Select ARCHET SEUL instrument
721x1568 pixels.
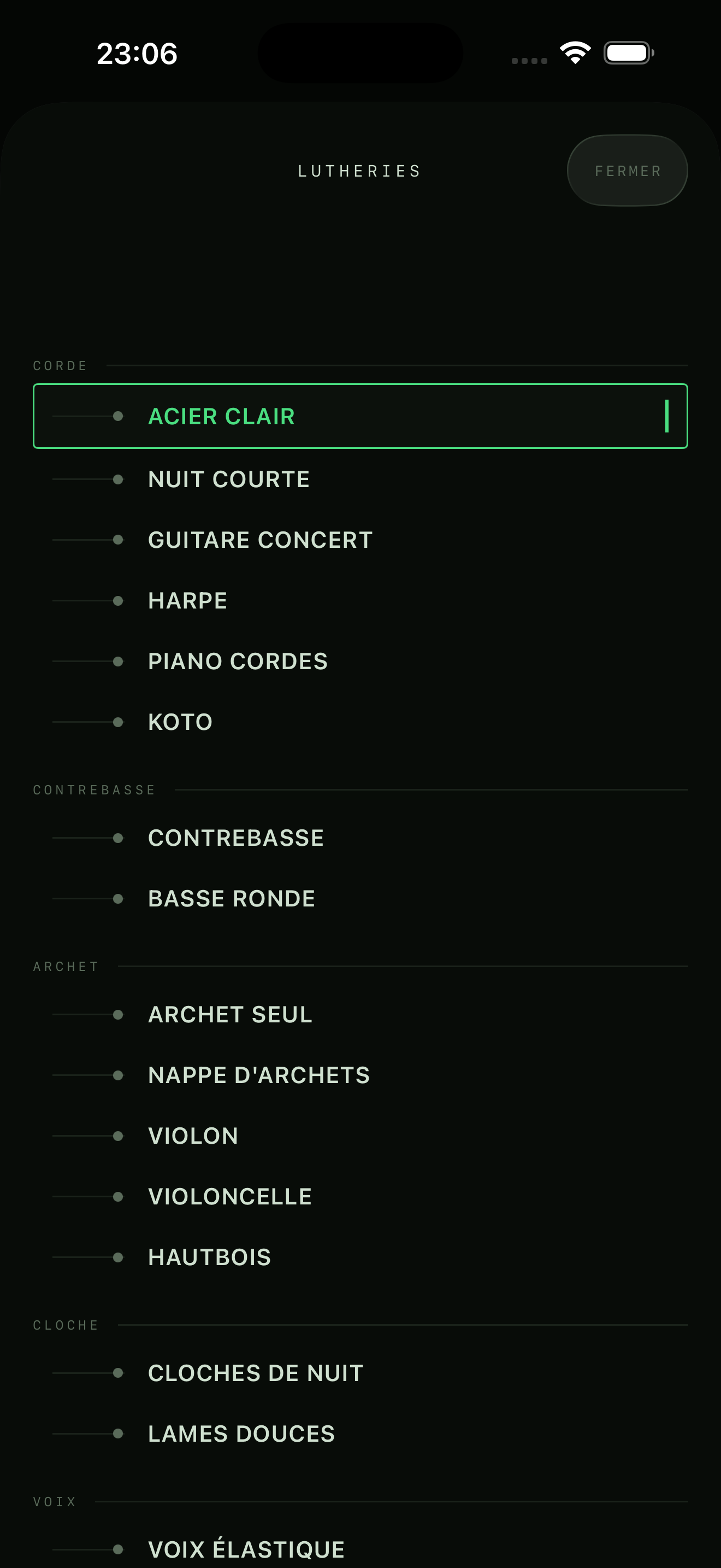pyautogui.click(x=361, y=1015)
